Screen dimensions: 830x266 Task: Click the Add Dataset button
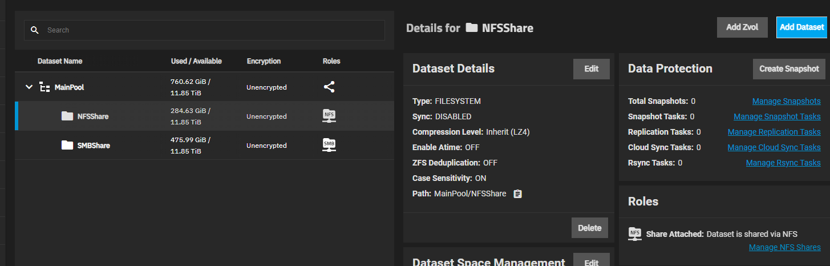[x=801, y=27]
